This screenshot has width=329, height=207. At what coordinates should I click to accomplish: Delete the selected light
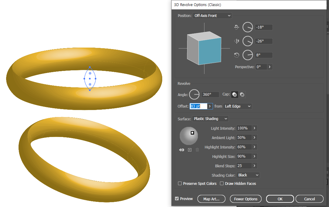click(x=197, y=150)
